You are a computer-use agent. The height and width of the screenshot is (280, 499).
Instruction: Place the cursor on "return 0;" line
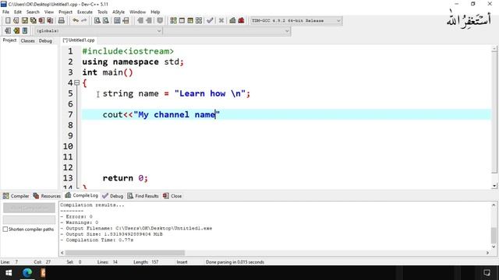point(126,178)
